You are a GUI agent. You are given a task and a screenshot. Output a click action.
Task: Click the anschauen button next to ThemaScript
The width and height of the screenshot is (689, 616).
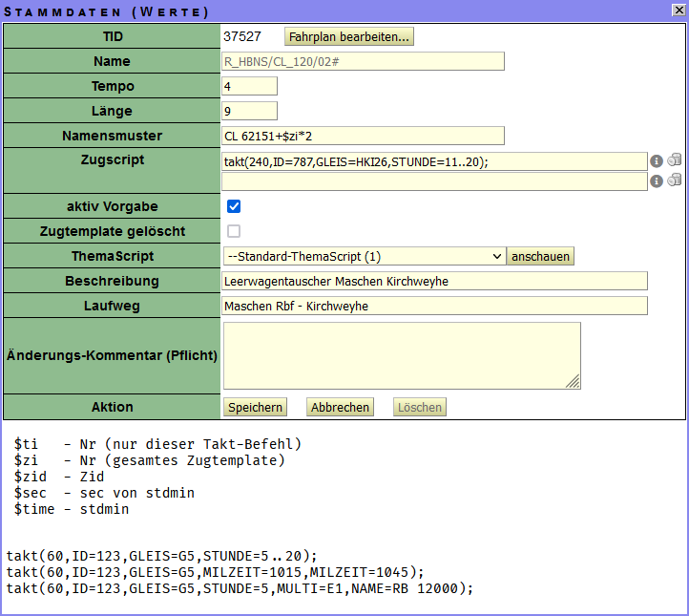click(x=541, y=256)
